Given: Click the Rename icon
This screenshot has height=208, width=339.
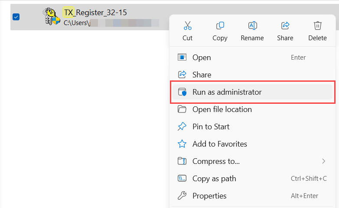Looking at the screenshot, I should [x=252, y=26].
